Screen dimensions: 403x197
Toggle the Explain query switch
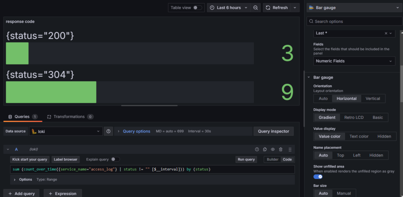tap(115, 159)
